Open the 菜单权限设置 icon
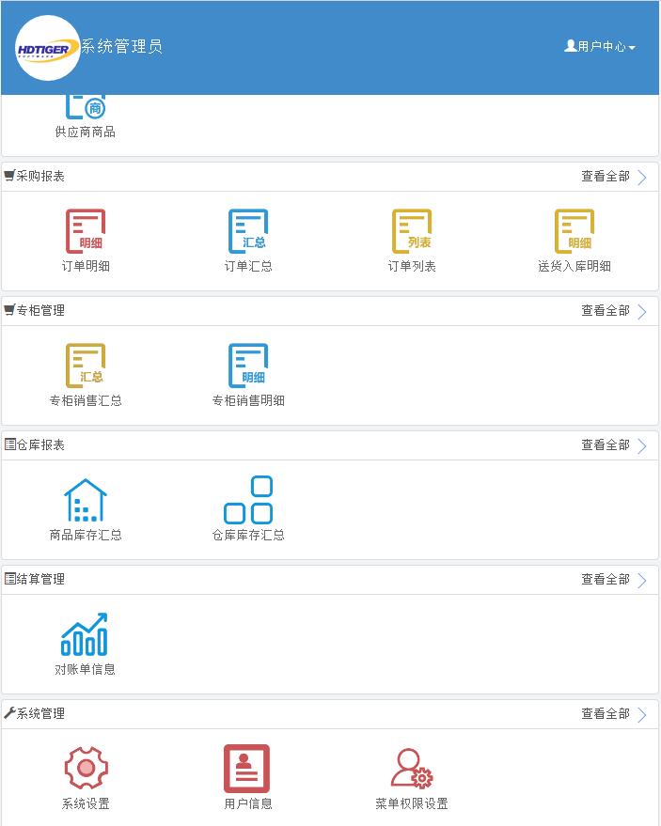 (x=412, y=769)
